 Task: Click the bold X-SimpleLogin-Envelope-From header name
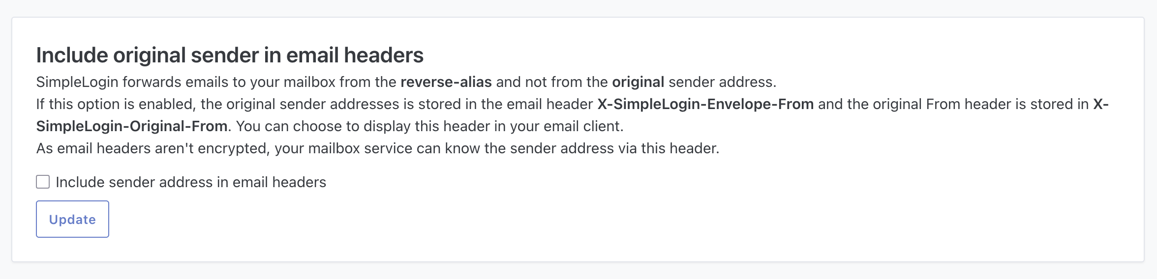pos(705,104)
